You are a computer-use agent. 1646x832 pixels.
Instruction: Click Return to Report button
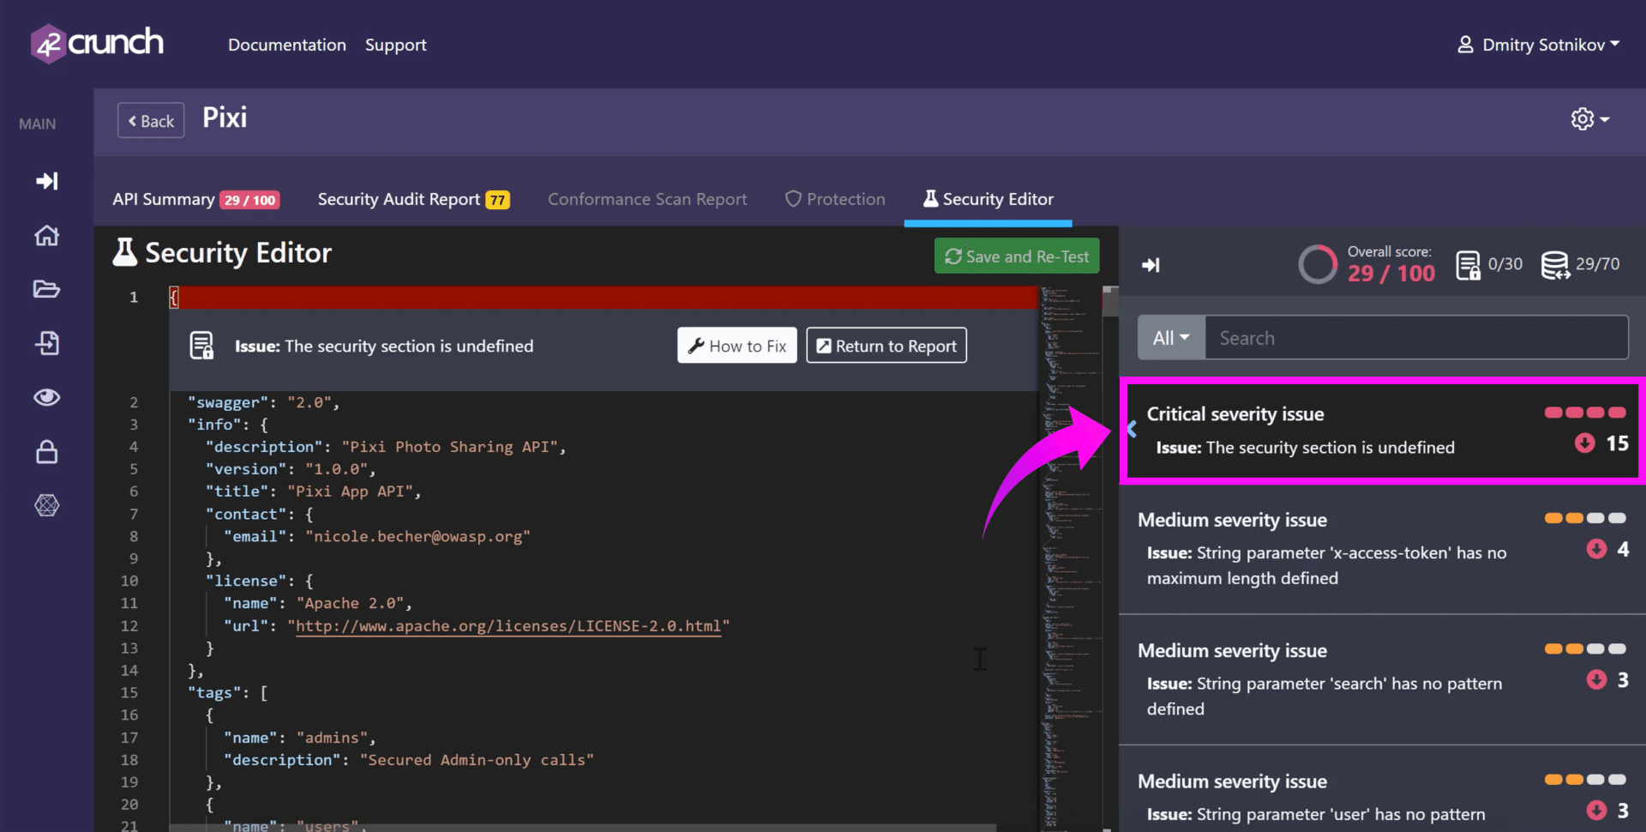pos(886,345)
